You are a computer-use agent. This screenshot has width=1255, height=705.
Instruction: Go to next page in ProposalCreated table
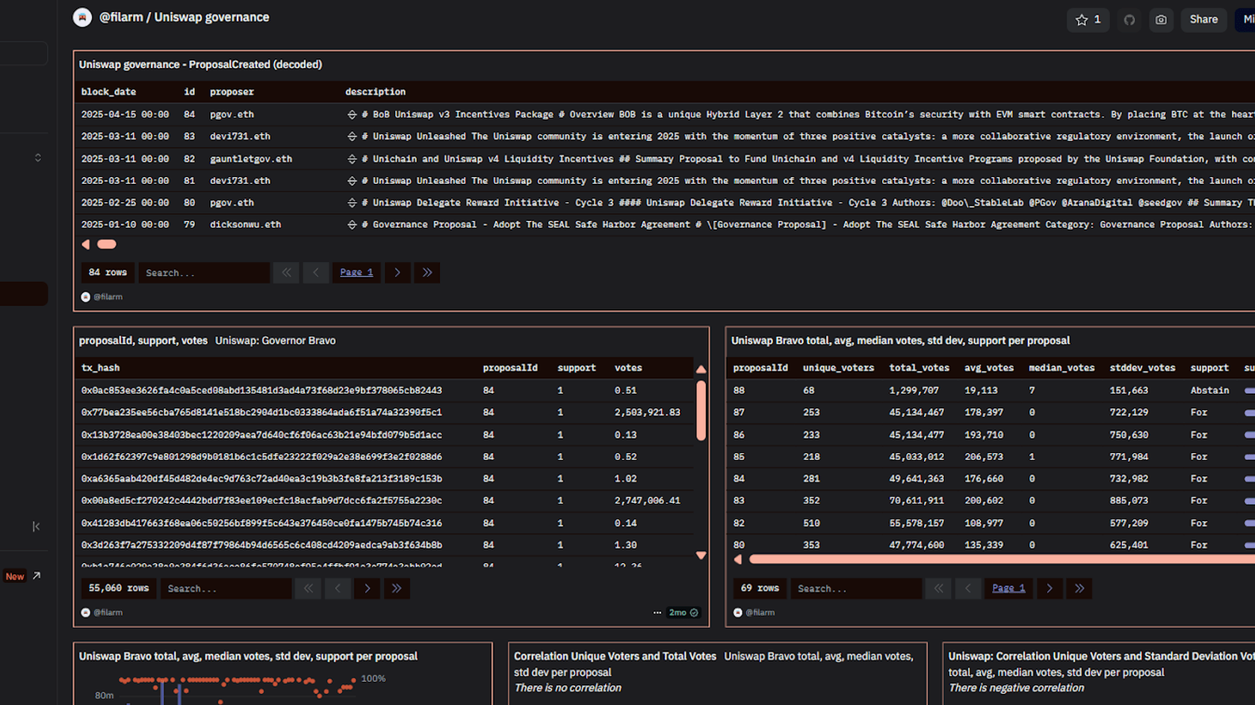tap(397, 273)
